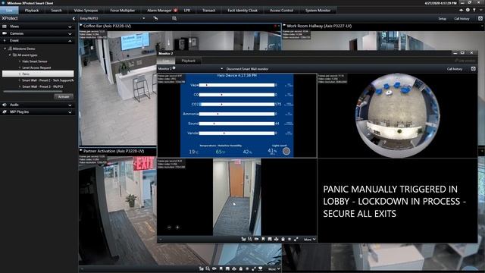Click Smart Wall icon in Partner Activation toolbar

(261, 269)
